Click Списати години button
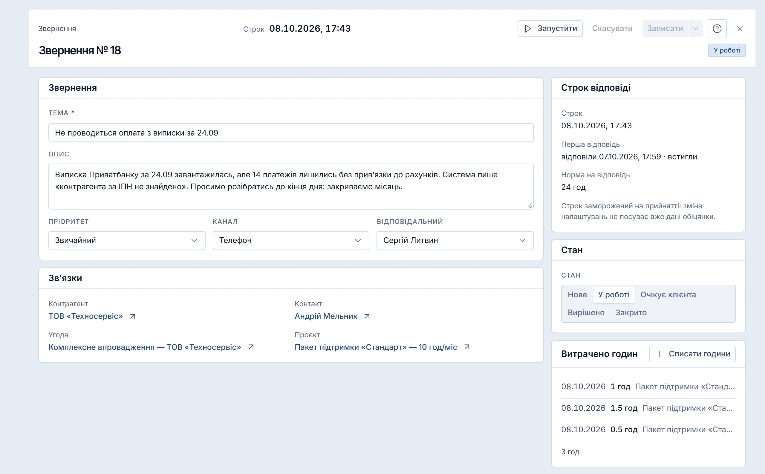 pos(692,354)
